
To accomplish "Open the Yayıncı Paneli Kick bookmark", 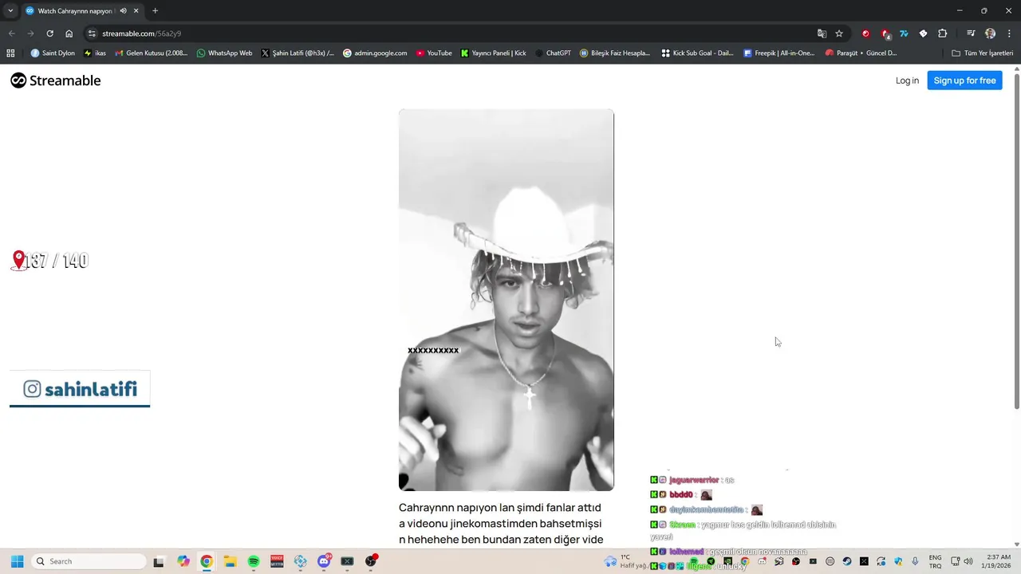I will click(x=494, y=53).
